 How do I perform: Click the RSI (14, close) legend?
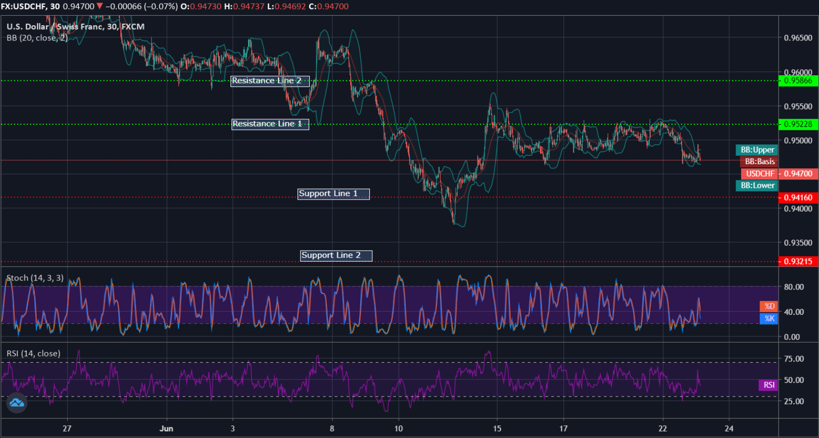[33, 354]
